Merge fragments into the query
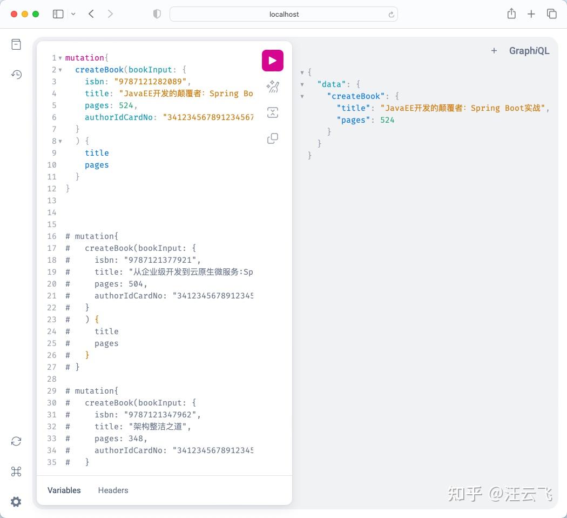 [x=272, y=112]
